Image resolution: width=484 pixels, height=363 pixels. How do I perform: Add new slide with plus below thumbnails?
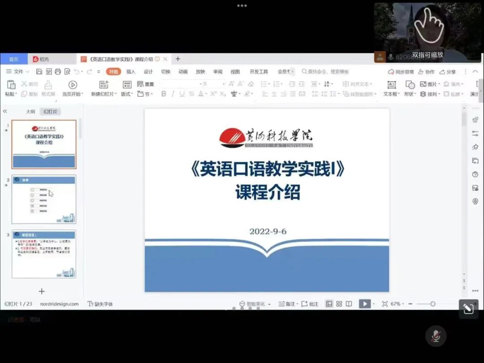click(x=42, y=291)
